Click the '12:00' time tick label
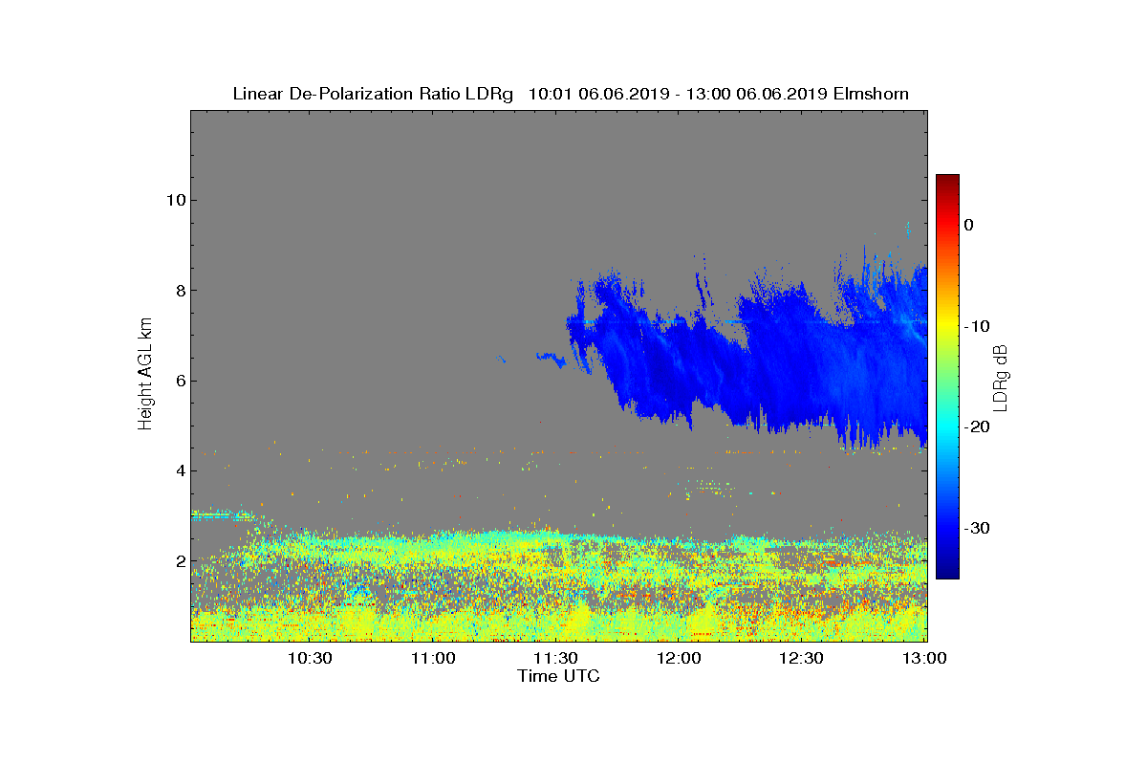1147x765 pixels. [x=680, y=659]
